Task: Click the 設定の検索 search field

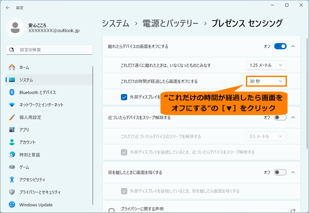Action: [49, 50]
